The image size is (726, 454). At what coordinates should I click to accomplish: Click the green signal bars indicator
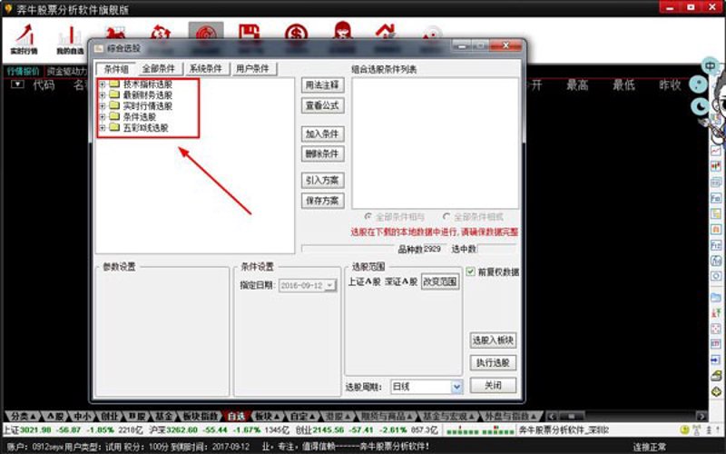pos(480,431)
